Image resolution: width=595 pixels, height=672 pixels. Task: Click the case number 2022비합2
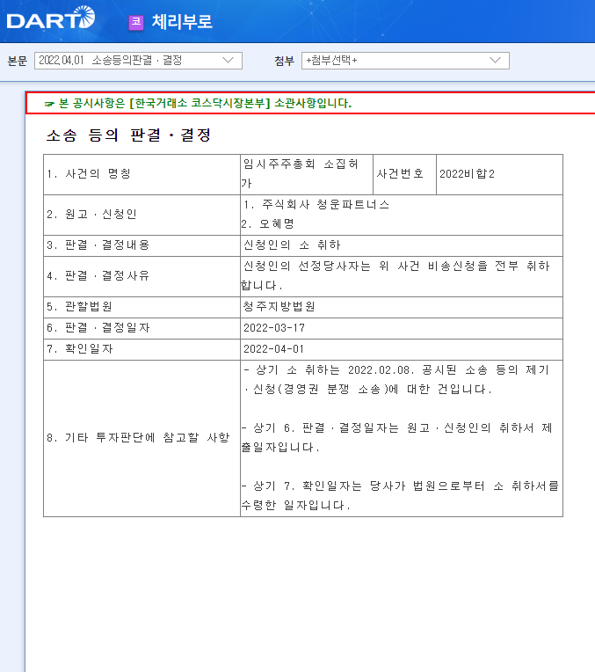467,174
